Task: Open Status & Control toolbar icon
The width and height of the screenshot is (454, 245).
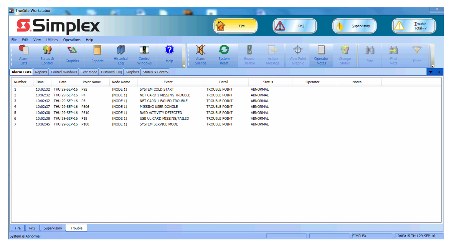Action: [47, 55]
